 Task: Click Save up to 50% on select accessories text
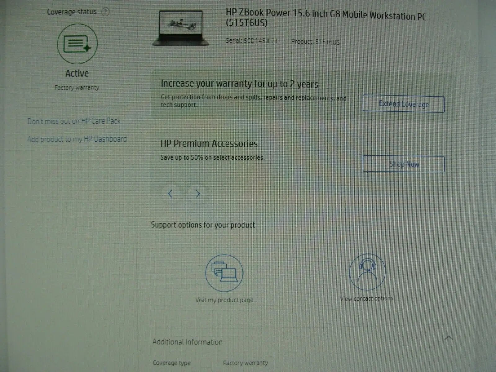point(212,157)
